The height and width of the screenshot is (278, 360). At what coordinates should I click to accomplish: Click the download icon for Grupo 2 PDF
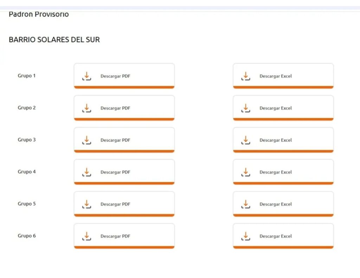(x=86, y=108)
